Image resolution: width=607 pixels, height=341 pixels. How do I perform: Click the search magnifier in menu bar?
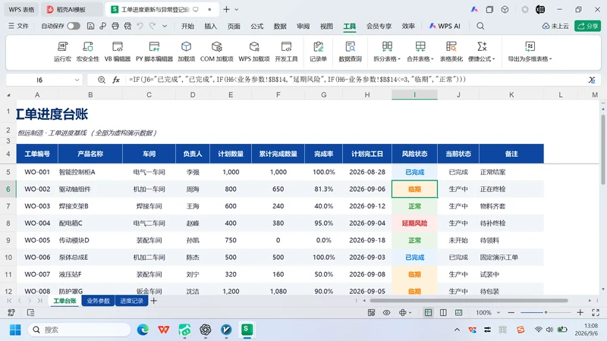coord(480,26)
